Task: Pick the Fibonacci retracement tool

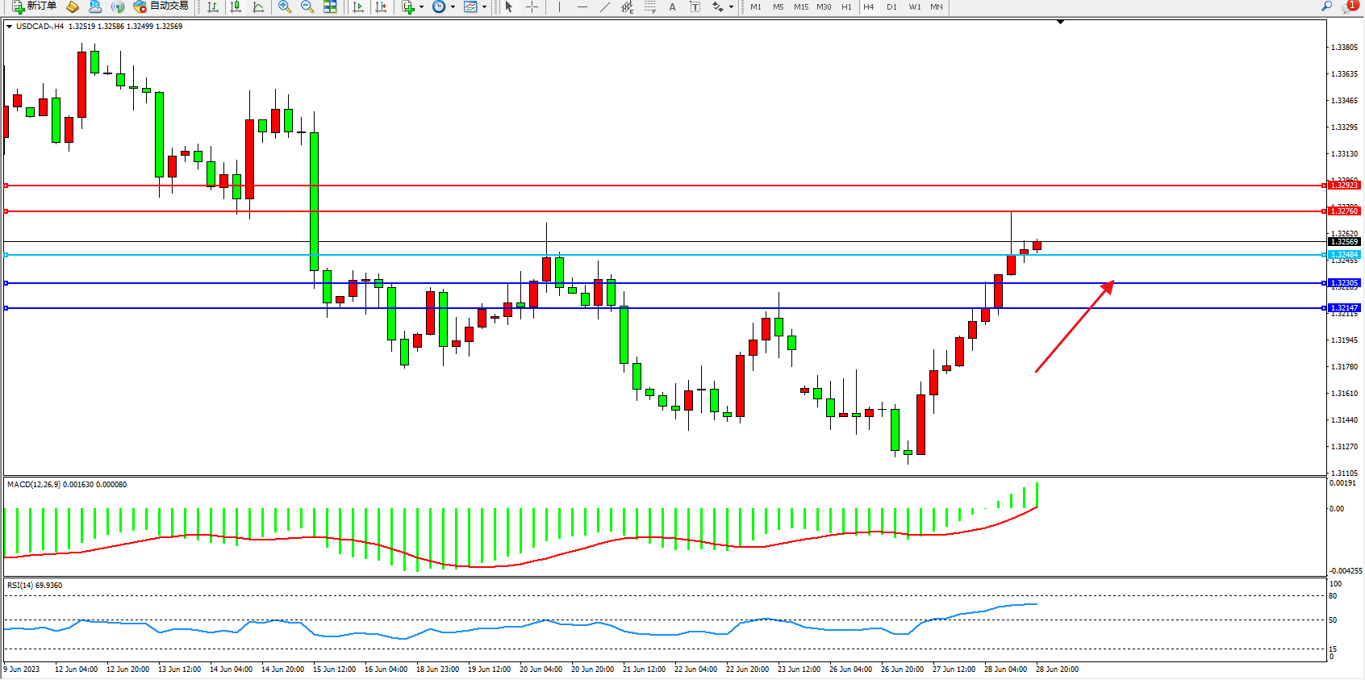Action: coord(650,7)
